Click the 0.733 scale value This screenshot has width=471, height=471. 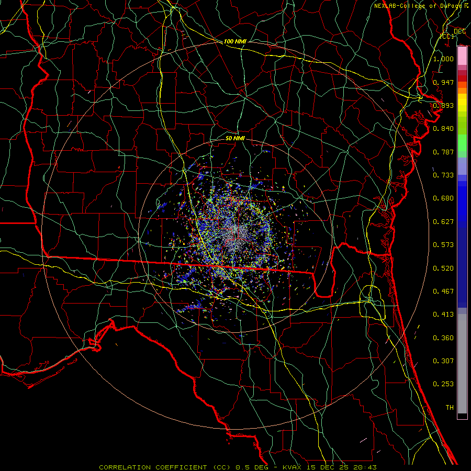coord(443,175)
